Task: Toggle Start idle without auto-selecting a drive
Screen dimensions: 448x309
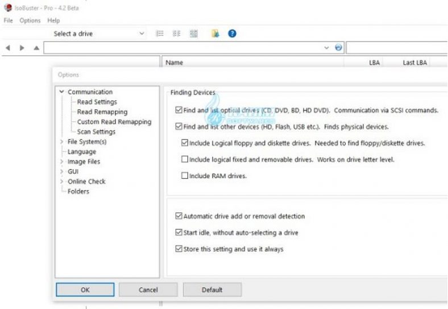Action: [179, 232]
